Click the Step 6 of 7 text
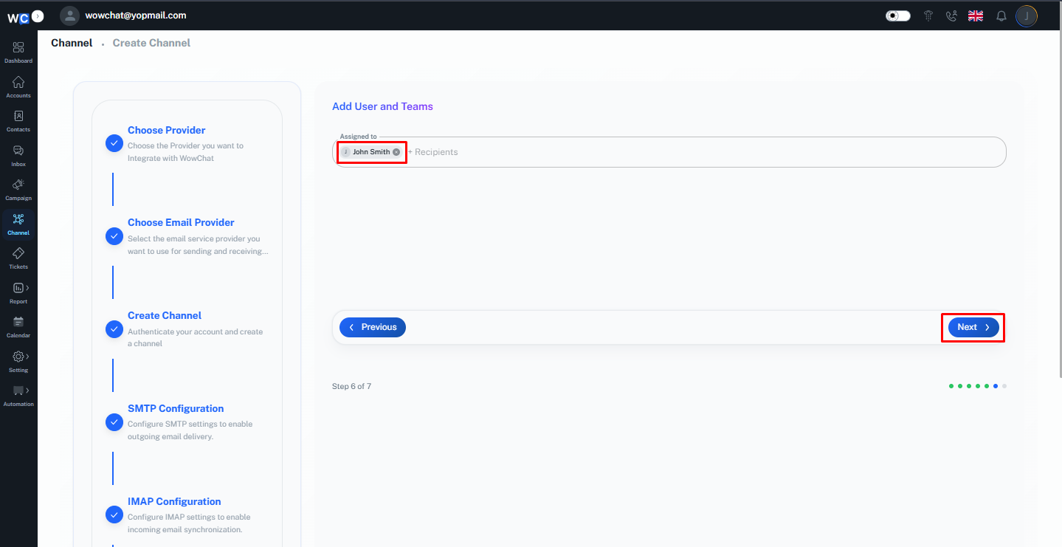 point(351,386)
